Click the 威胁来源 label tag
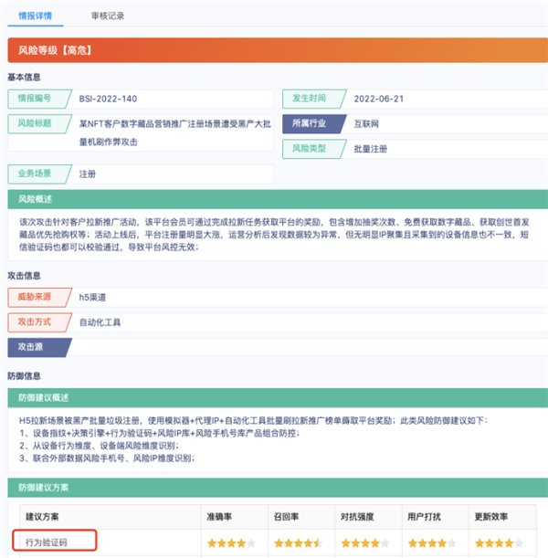 [36, 297]
